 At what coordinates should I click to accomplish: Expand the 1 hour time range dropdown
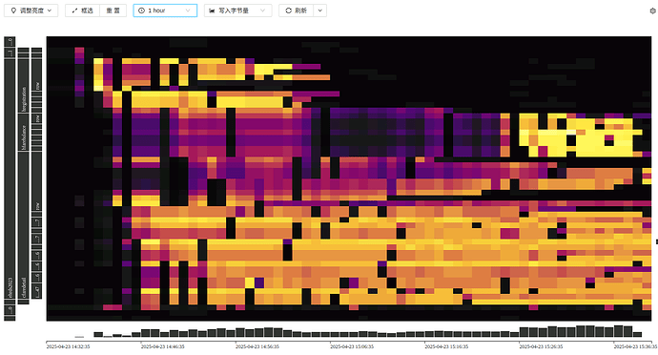tap(165, 10)
